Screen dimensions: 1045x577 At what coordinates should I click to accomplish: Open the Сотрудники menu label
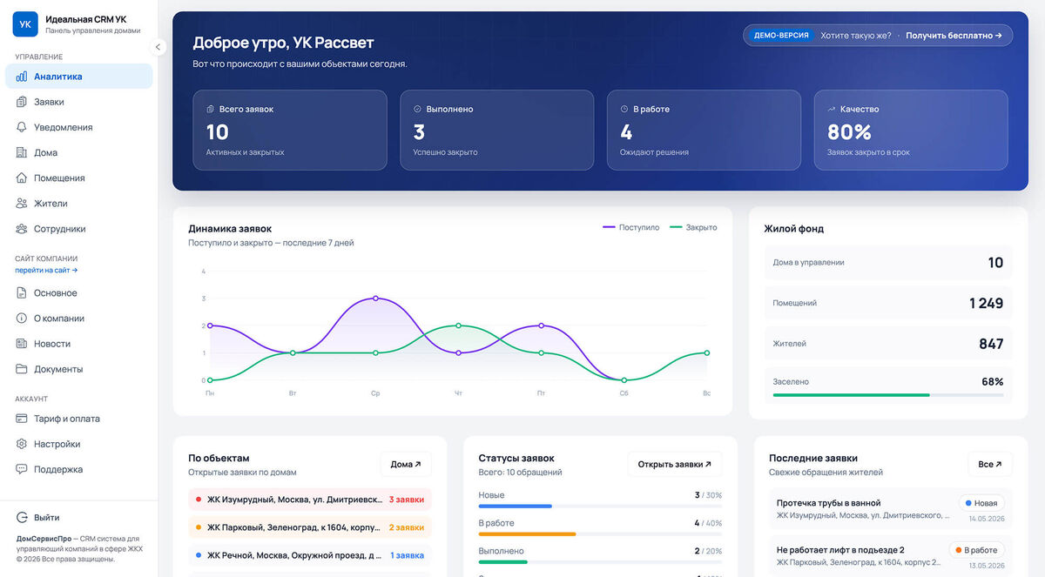point(60,229)
